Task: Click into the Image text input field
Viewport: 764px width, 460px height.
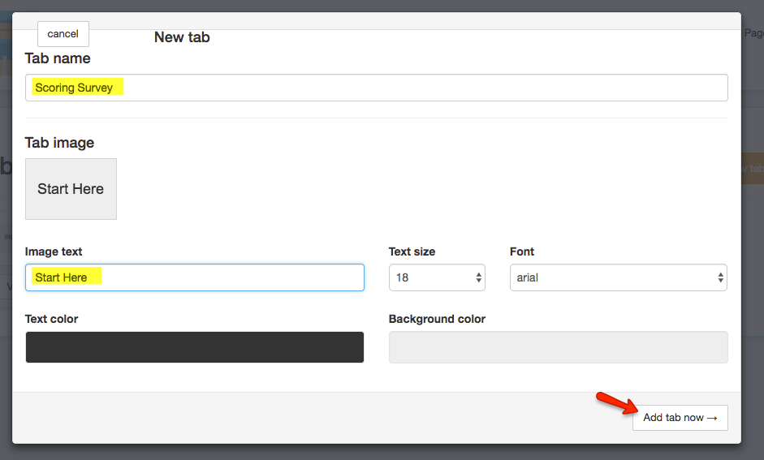Action: [194, 277]
